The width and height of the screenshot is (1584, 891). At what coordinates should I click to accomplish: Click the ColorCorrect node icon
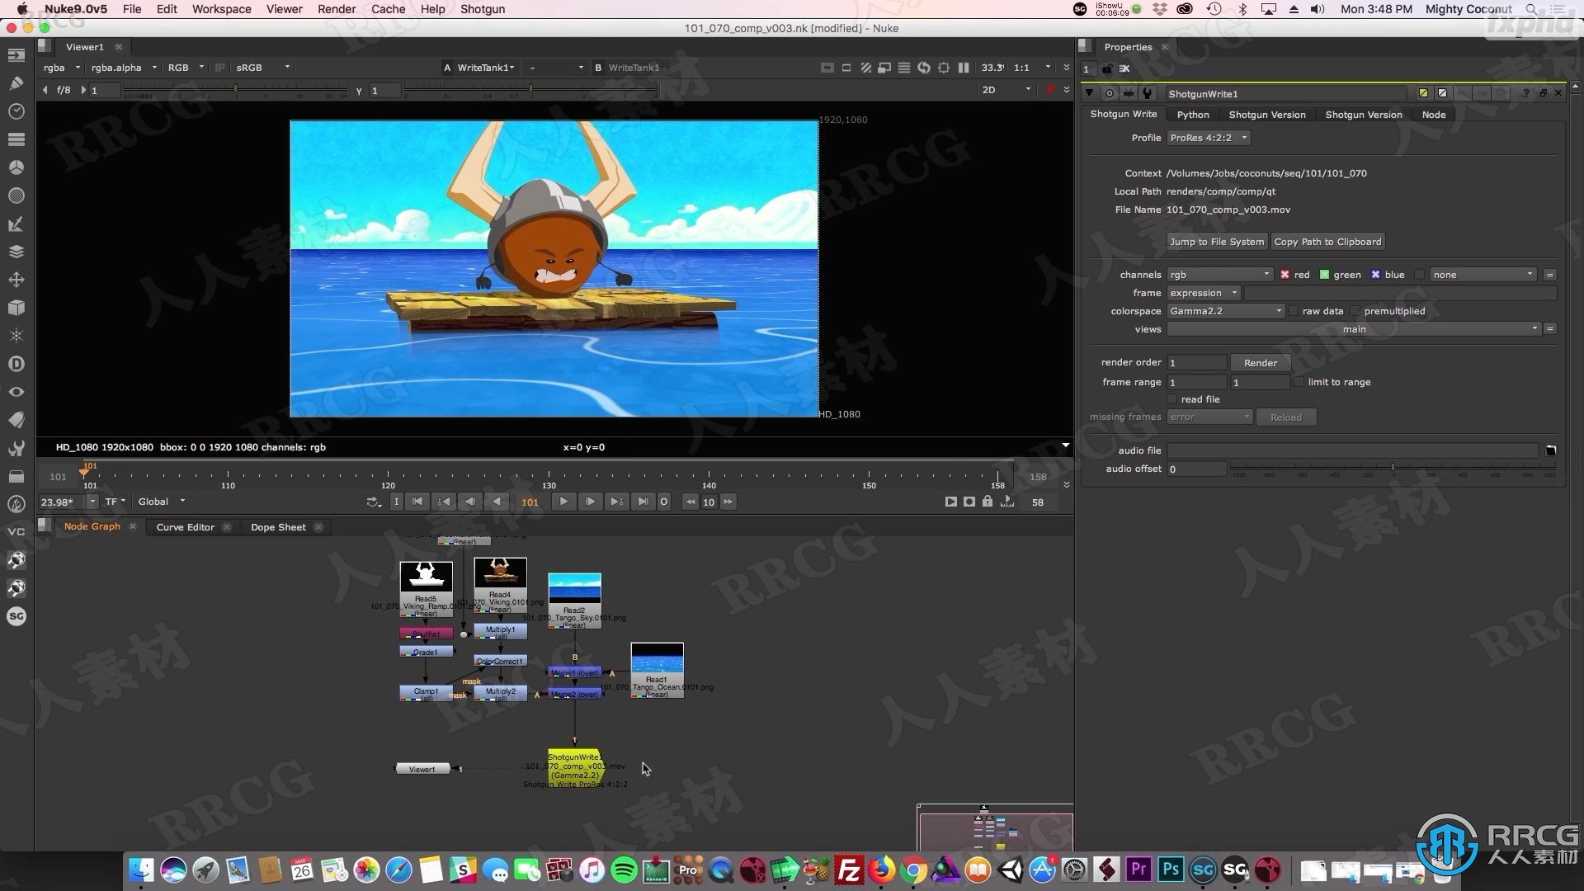tap(499, 662)
